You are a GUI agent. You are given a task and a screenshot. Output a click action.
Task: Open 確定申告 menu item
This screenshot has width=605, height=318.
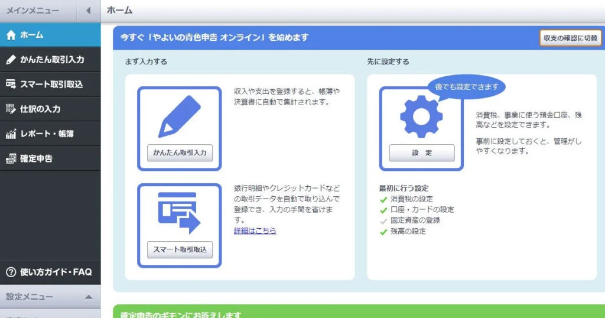(50, 158)
